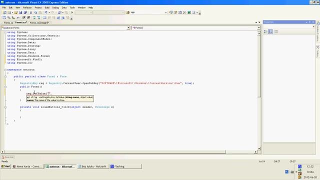The height and width of the screenshot is (180, 320).
Task: Click the Decrease Line Indent icon
Action: [24, 18]
